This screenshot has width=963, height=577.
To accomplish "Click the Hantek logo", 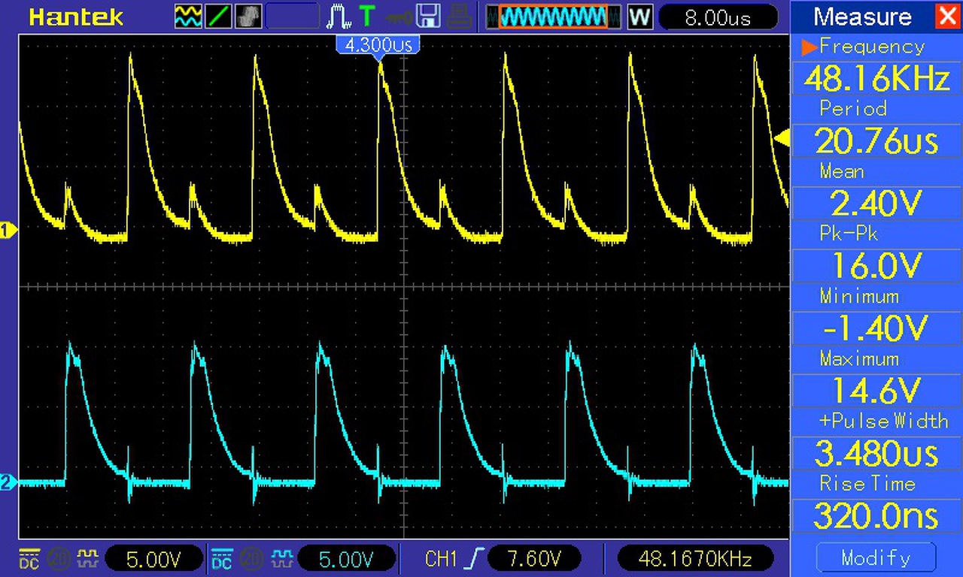I will [75, 17].
